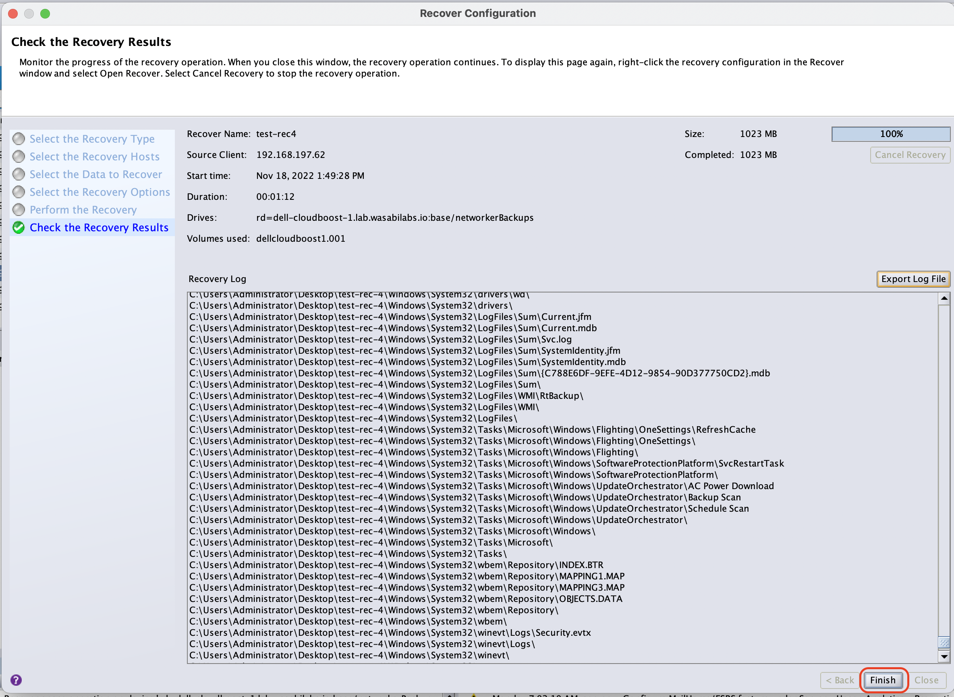Click volumes used dellcloudboost1.001
Image resolution: width=954 pixels, height=697 pixels.
click(x=301, y=239)
